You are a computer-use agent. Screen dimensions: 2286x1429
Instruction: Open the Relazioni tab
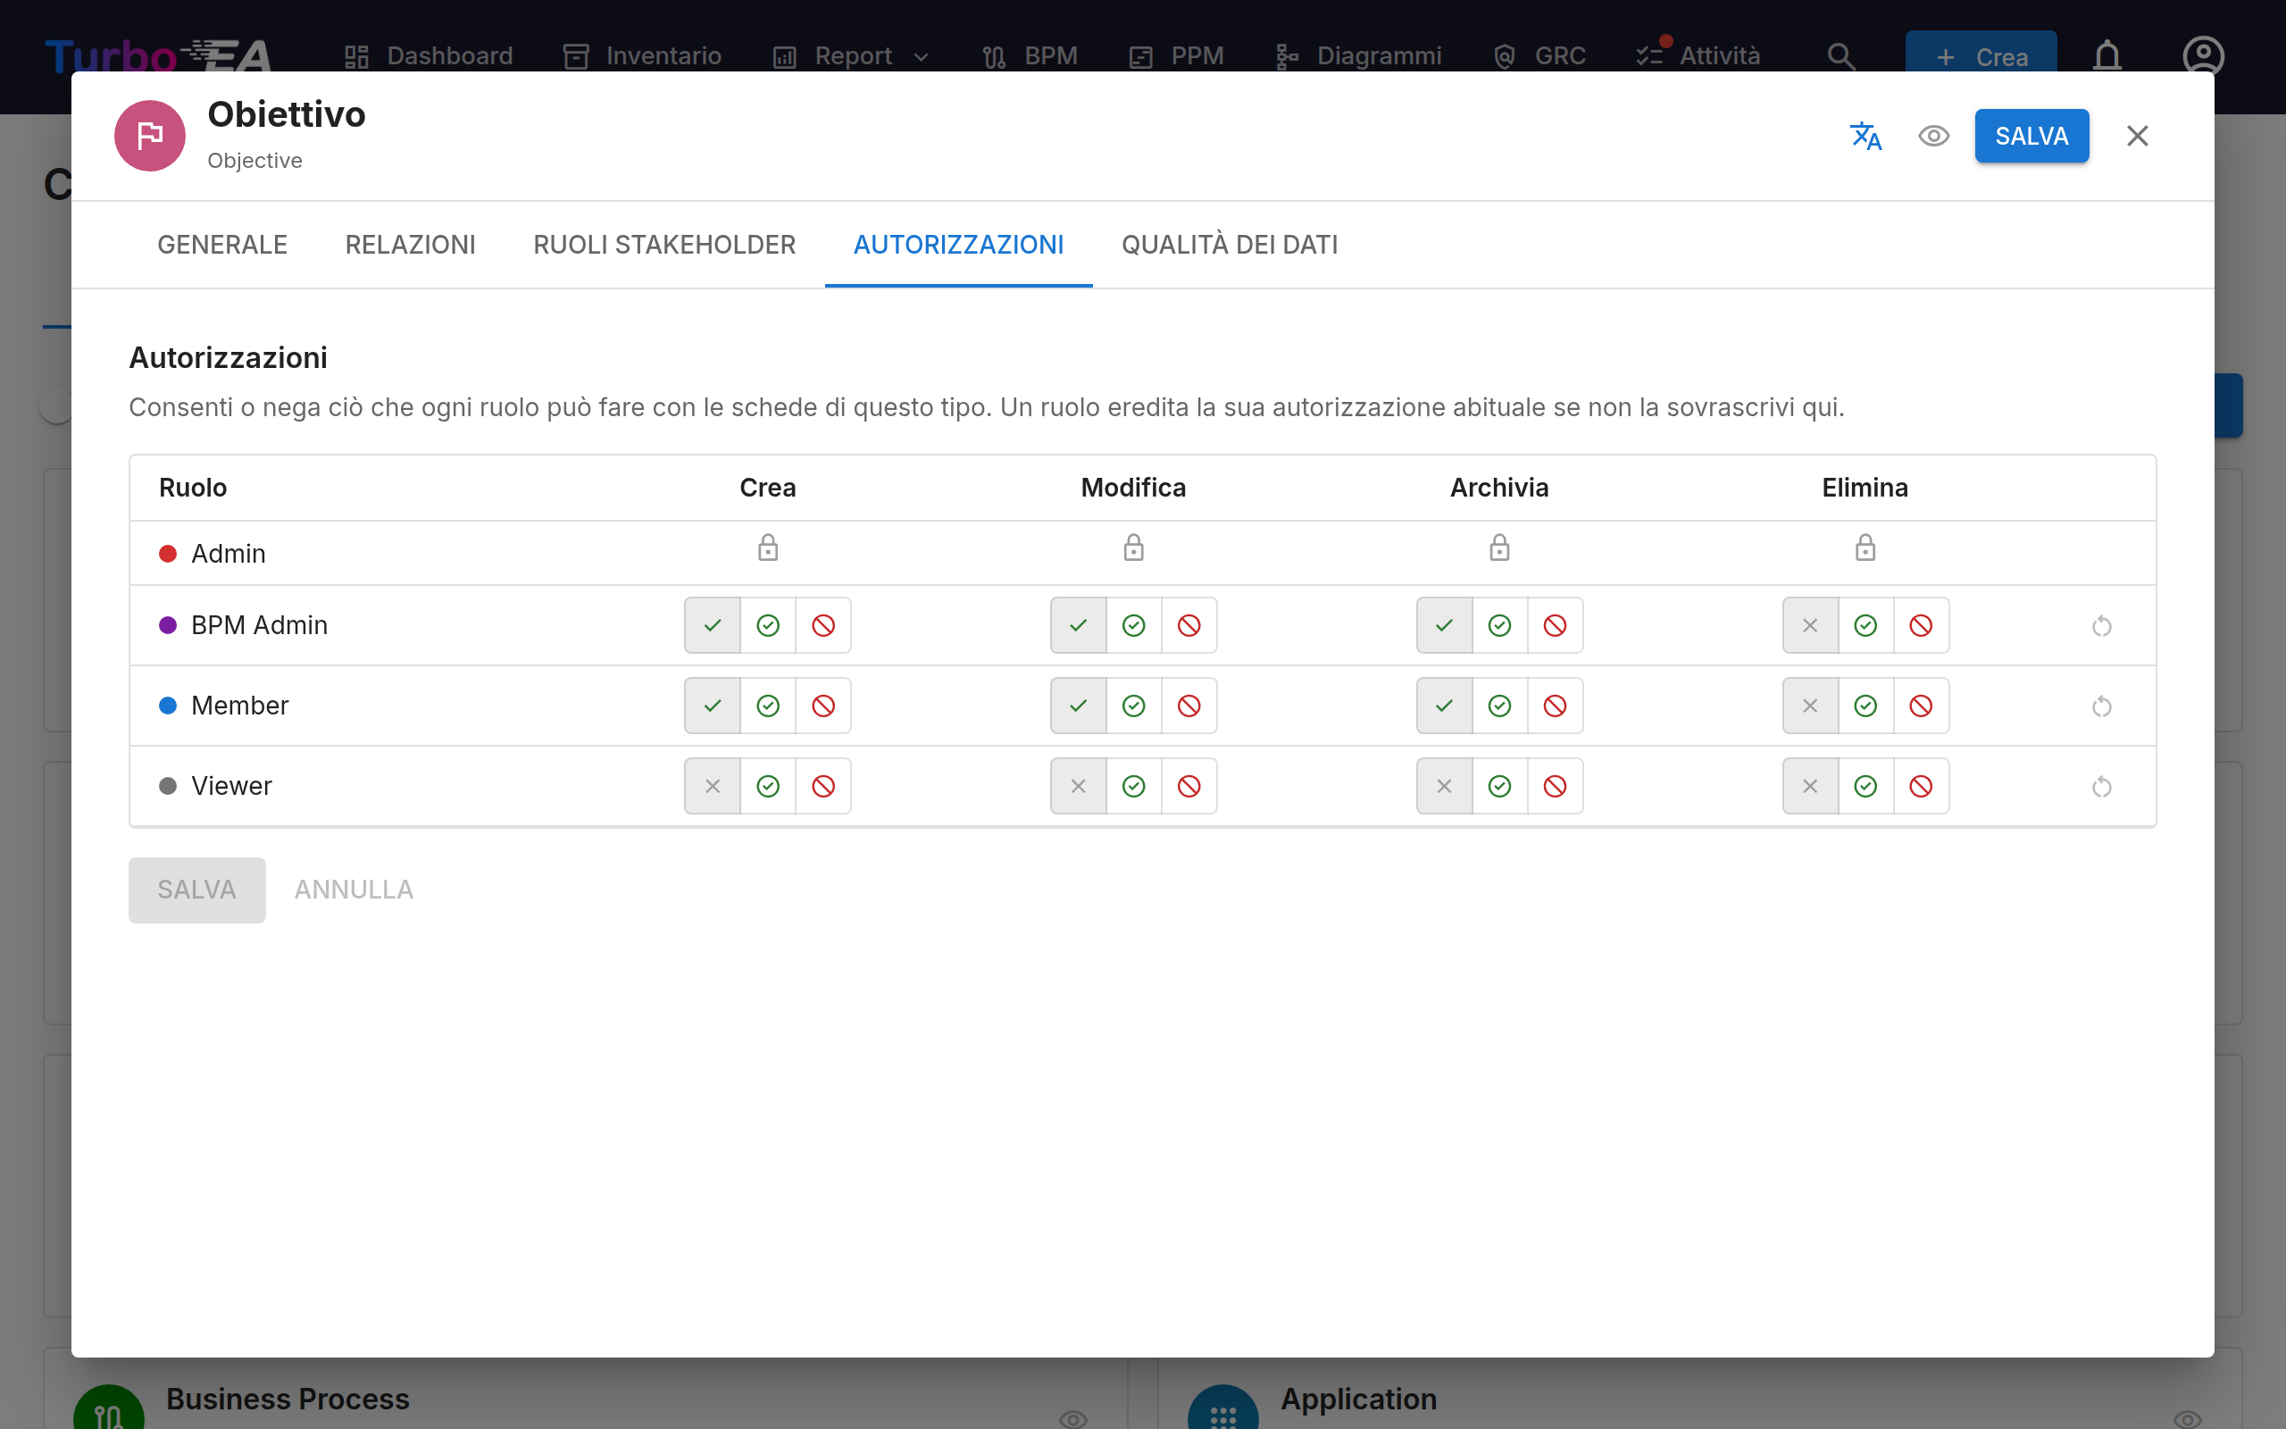pyautogui.click(x=410, y=245)
